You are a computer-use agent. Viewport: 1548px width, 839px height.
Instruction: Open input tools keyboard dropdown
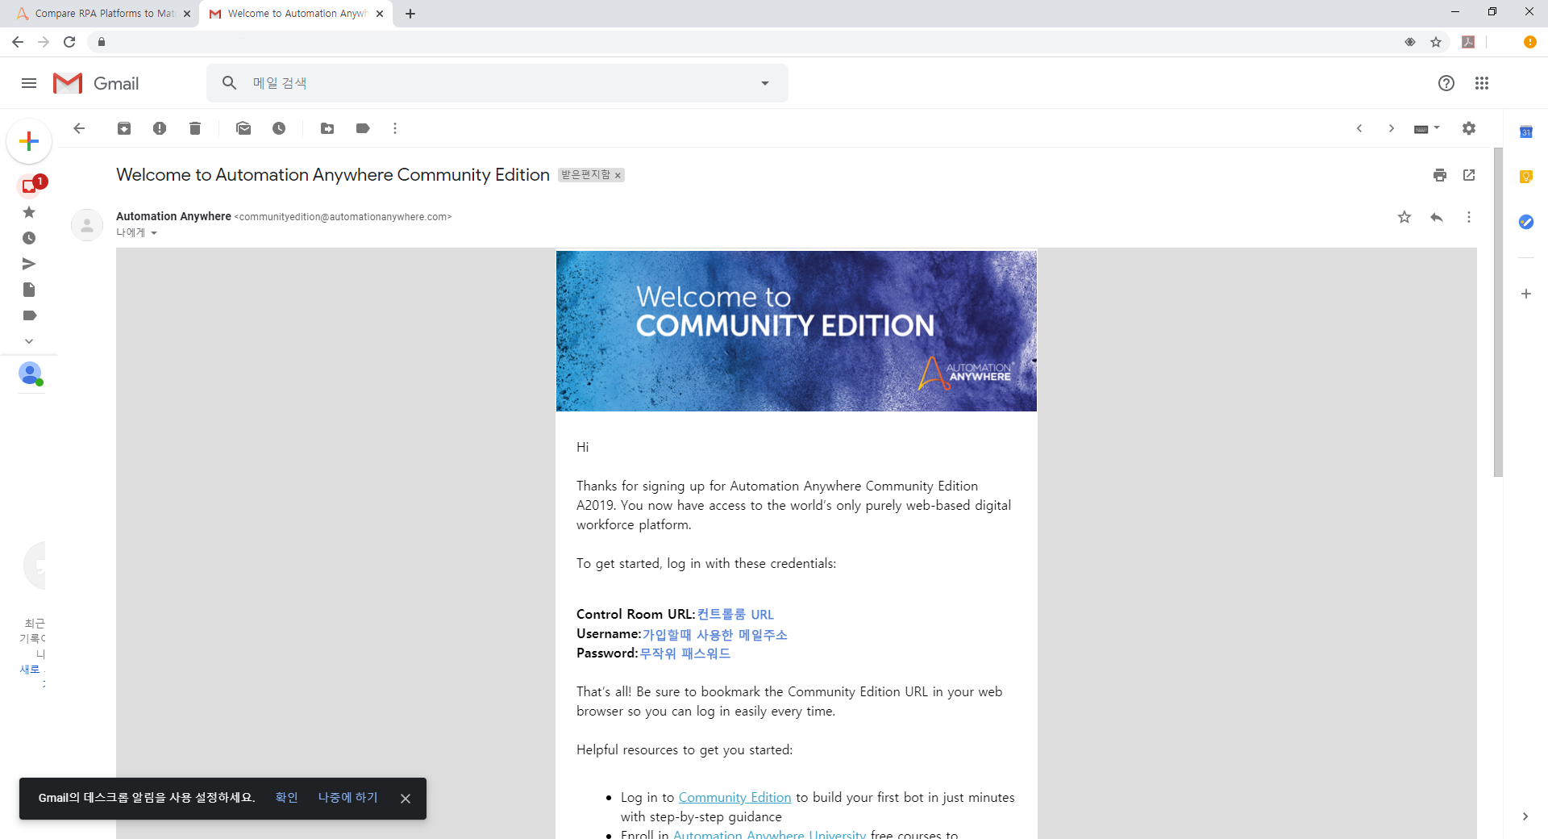coord(1427,128)
